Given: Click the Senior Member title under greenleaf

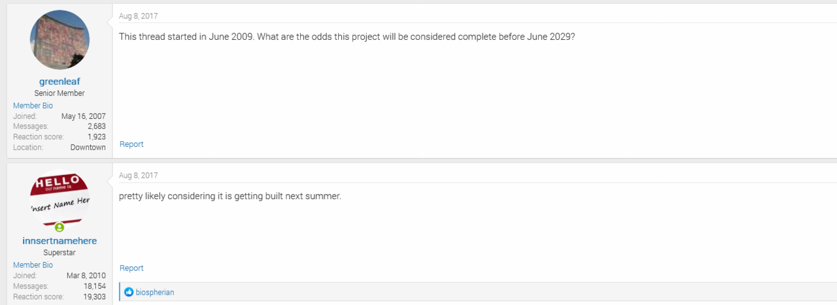Looking at the screenshot, I should 60,93.
